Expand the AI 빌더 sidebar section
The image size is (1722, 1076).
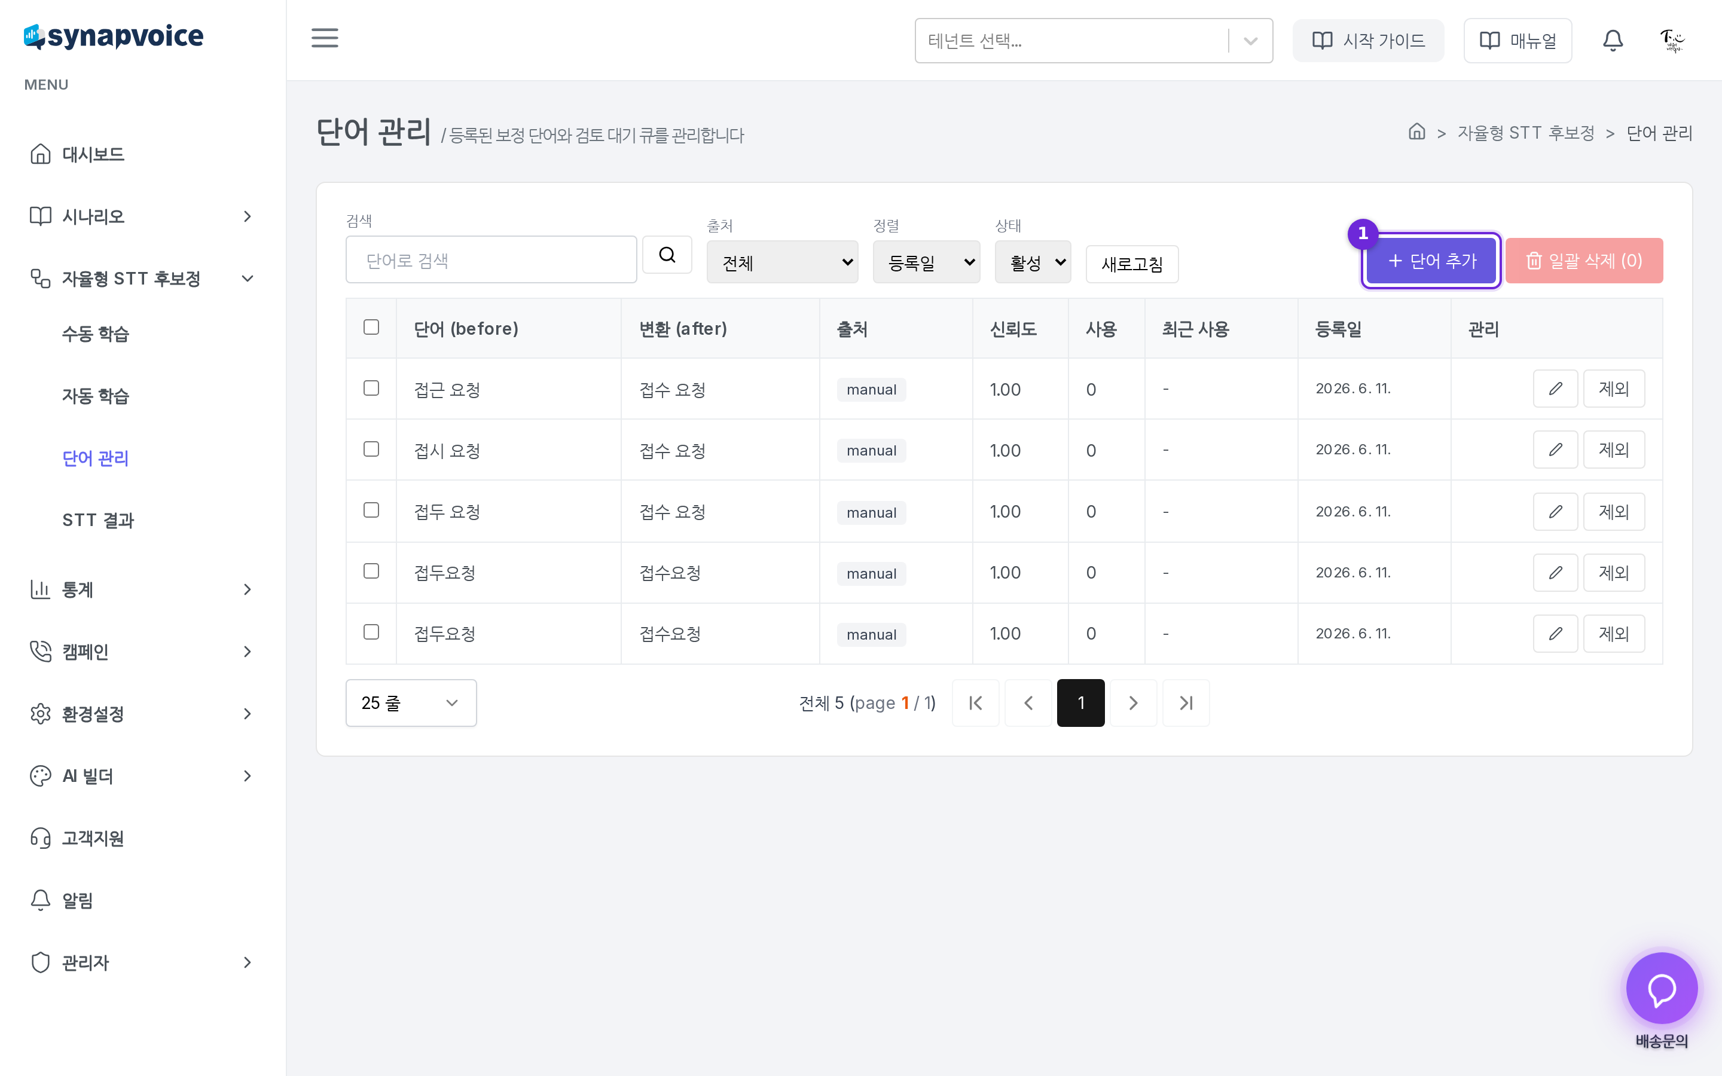click(x=142, y=776)
